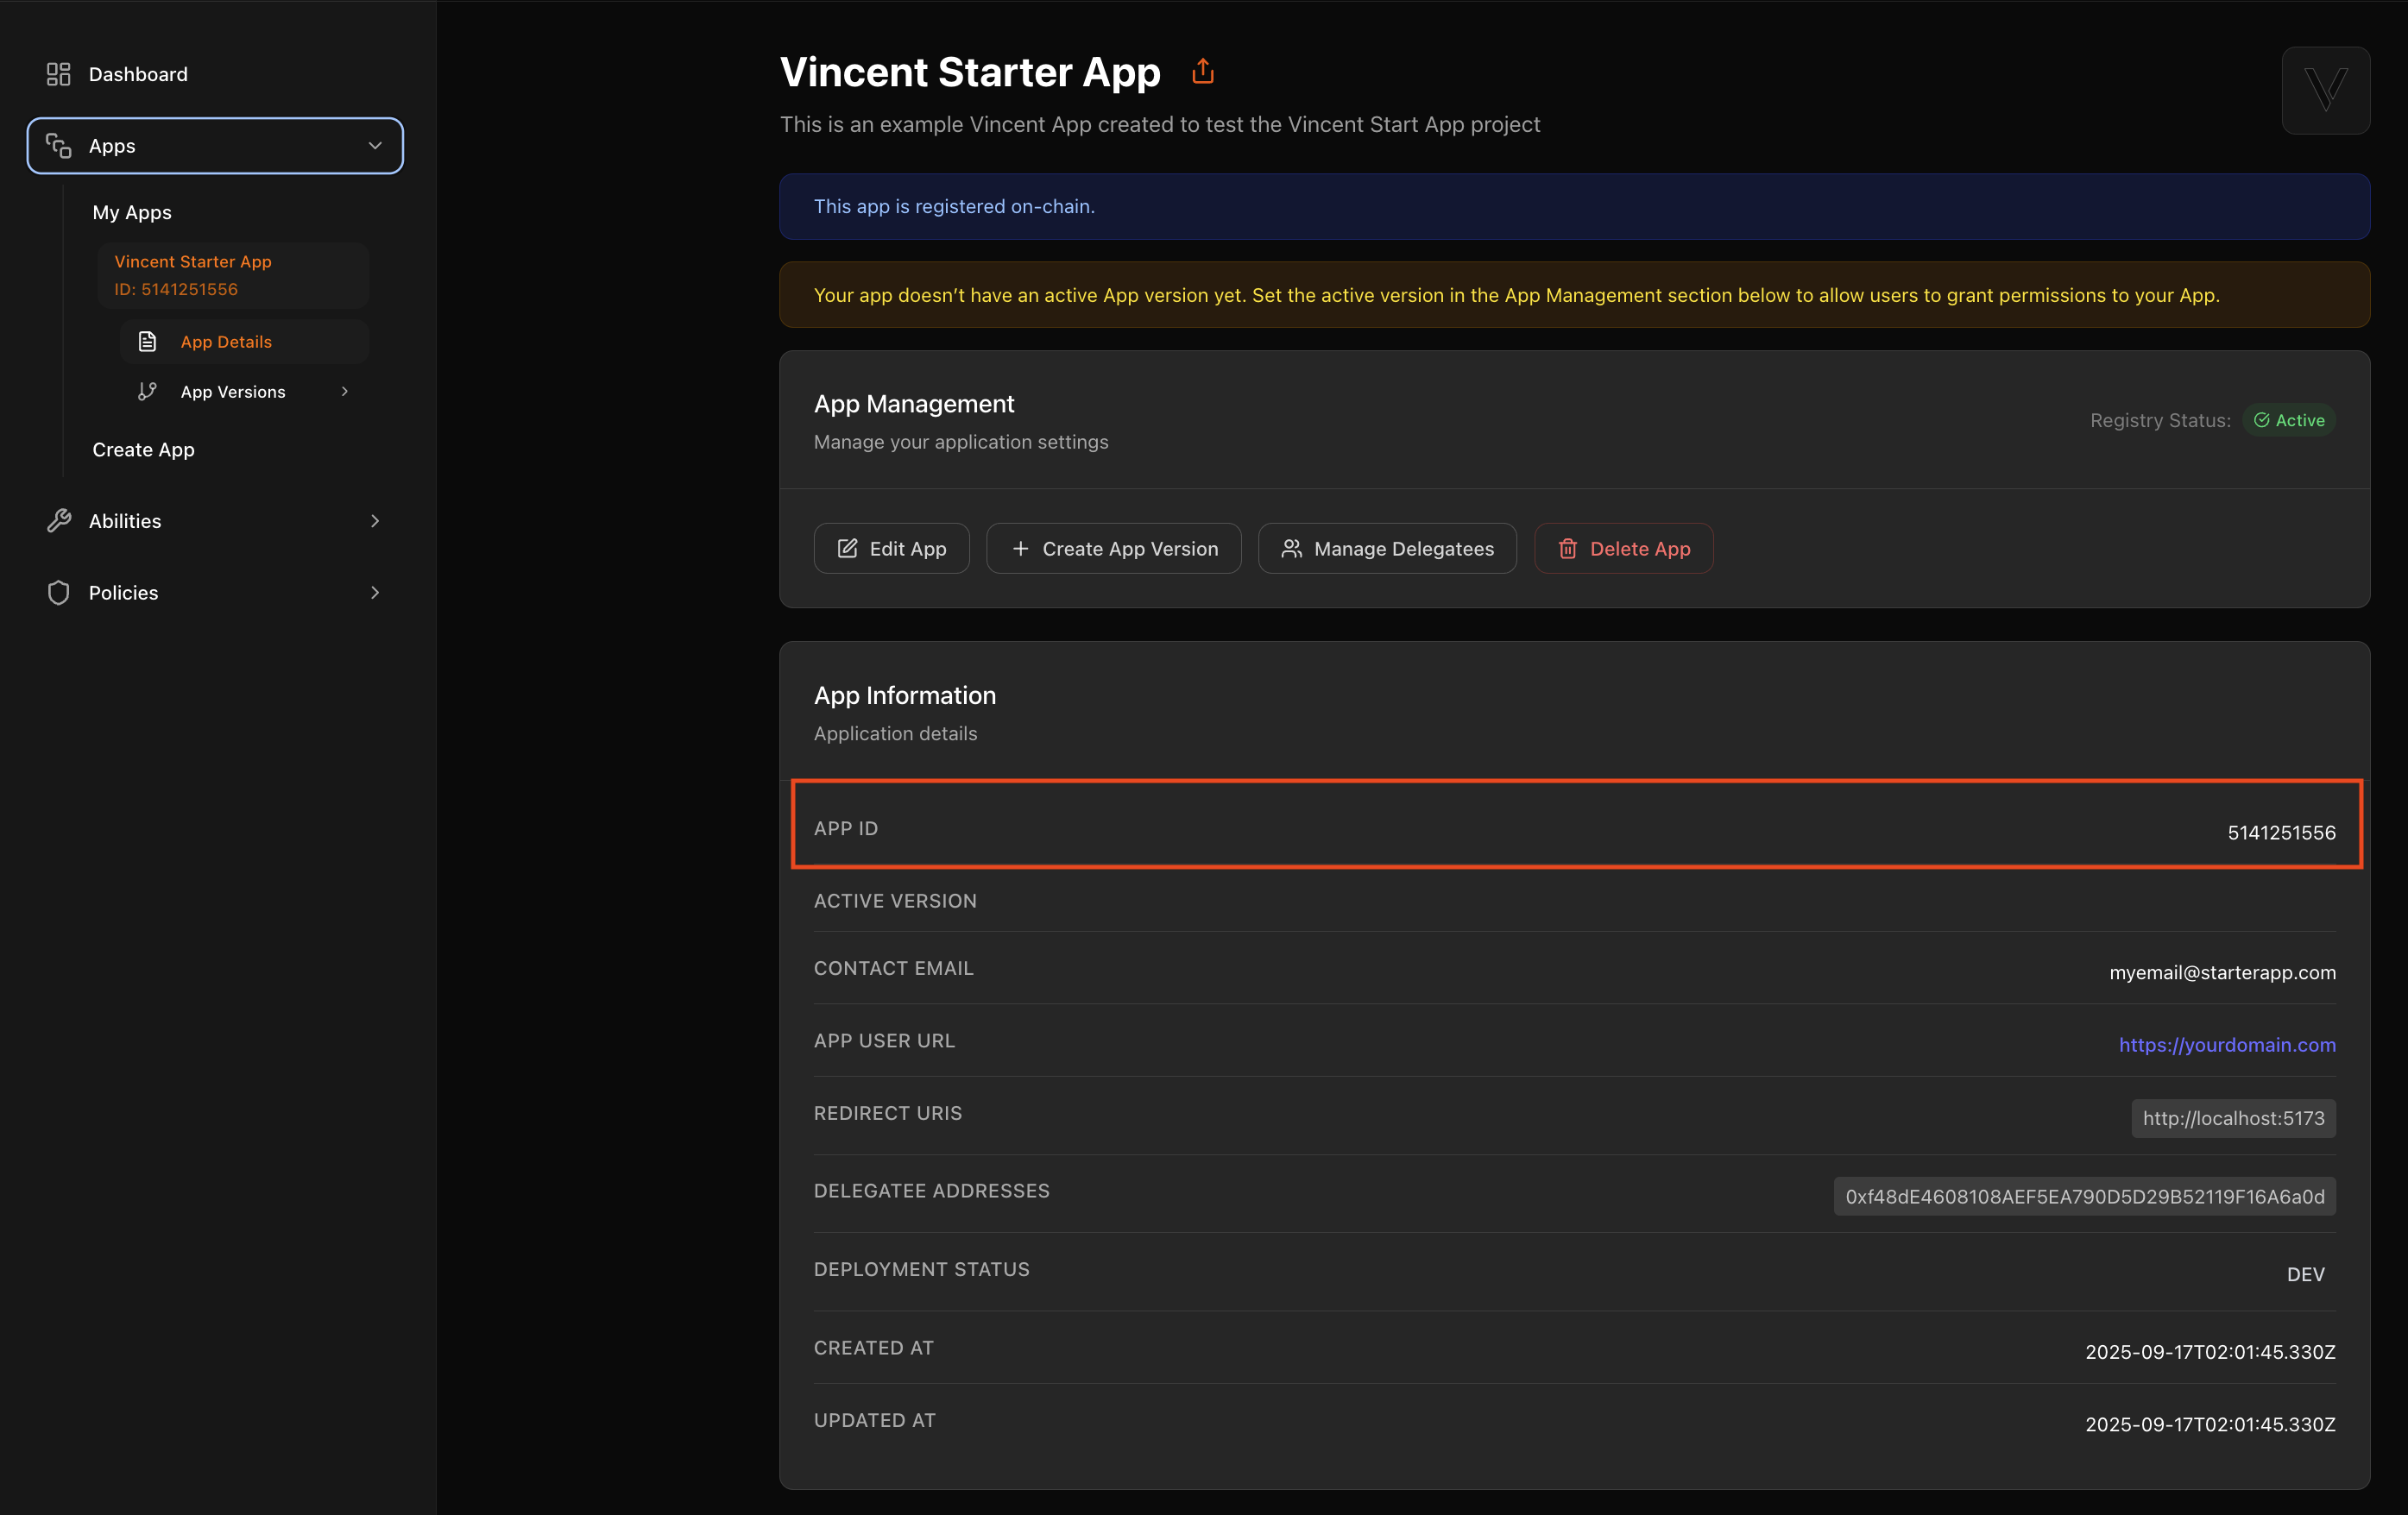Open App Details in the sidebar
Viewport: 2408px width, 1515px height.
[244, 342]
